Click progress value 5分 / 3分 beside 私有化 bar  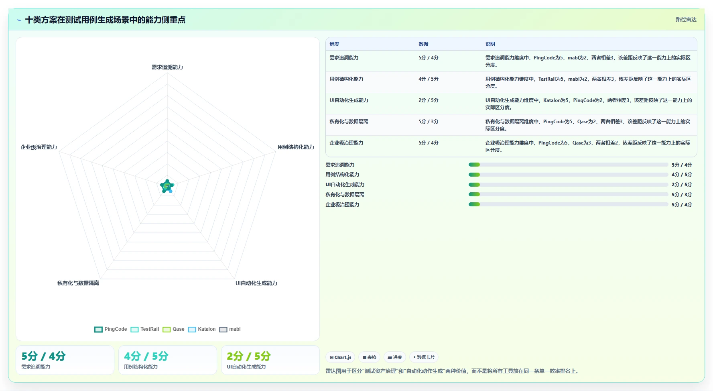pos(682,194)
